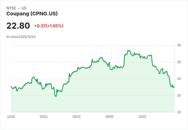The image size is (188, 130).
Task: Click the 12/26 date on the x-axis
Action: (x=11, y=117)
